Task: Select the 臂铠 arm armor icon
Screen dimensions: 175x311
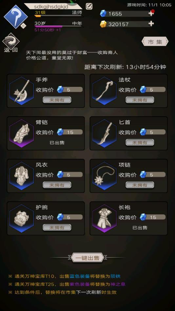Action: click(x=22, y=133)
